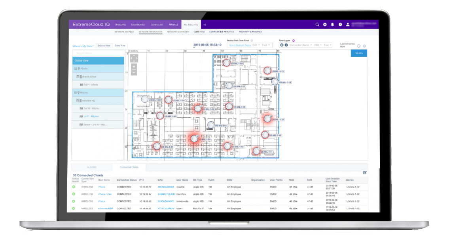Screen dimensions: 451x241
Task: Go to Comparative Analytics tab
Action: click(222, 32)
